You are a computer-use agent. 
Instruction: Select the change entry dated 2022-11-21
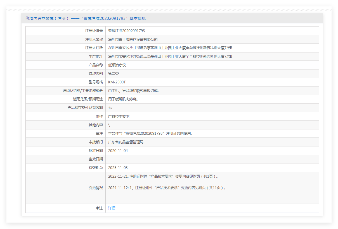click(x=163, y=176)
